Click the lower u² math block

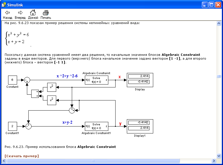click(52, 100)
